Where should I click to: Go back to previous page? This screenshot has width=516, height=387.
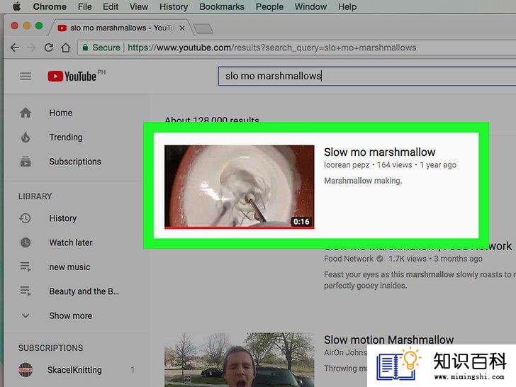coord(14,47)
